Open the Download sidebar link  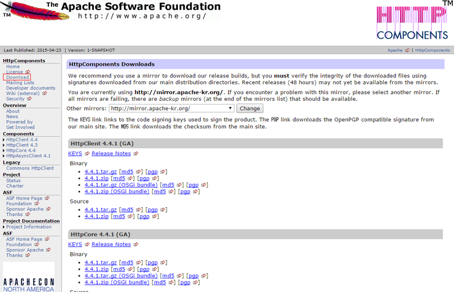point(17,77)
